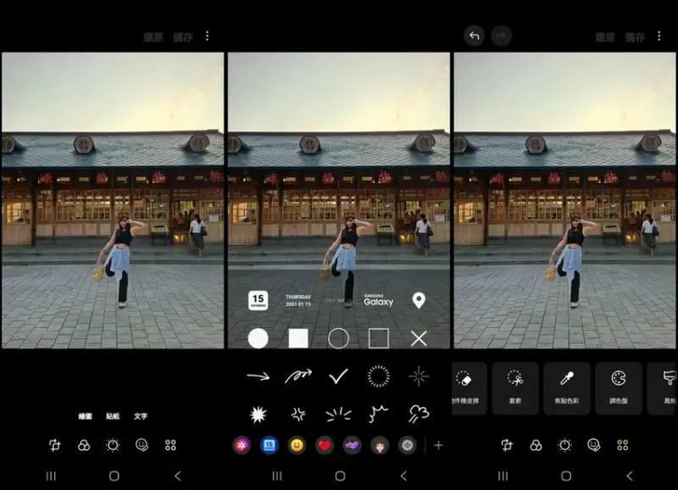Screen dimensions: 678x490
Task: Open the three-dot options menu
Action: (x=206, y=37)
